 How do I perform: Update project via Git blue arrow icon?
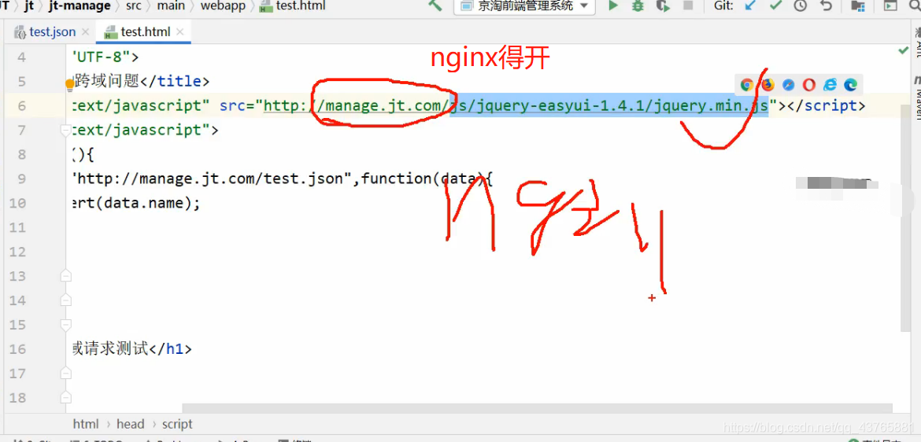(x=750, y=6)
